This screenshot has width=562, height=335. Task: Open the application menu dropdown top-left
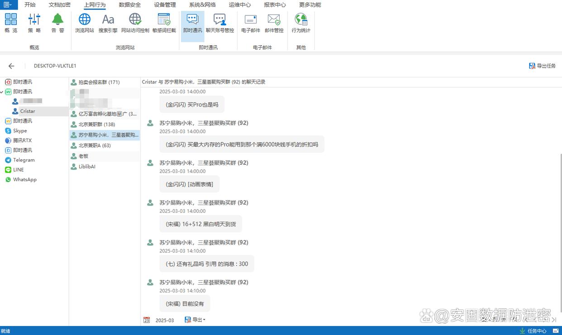[8, 5]
